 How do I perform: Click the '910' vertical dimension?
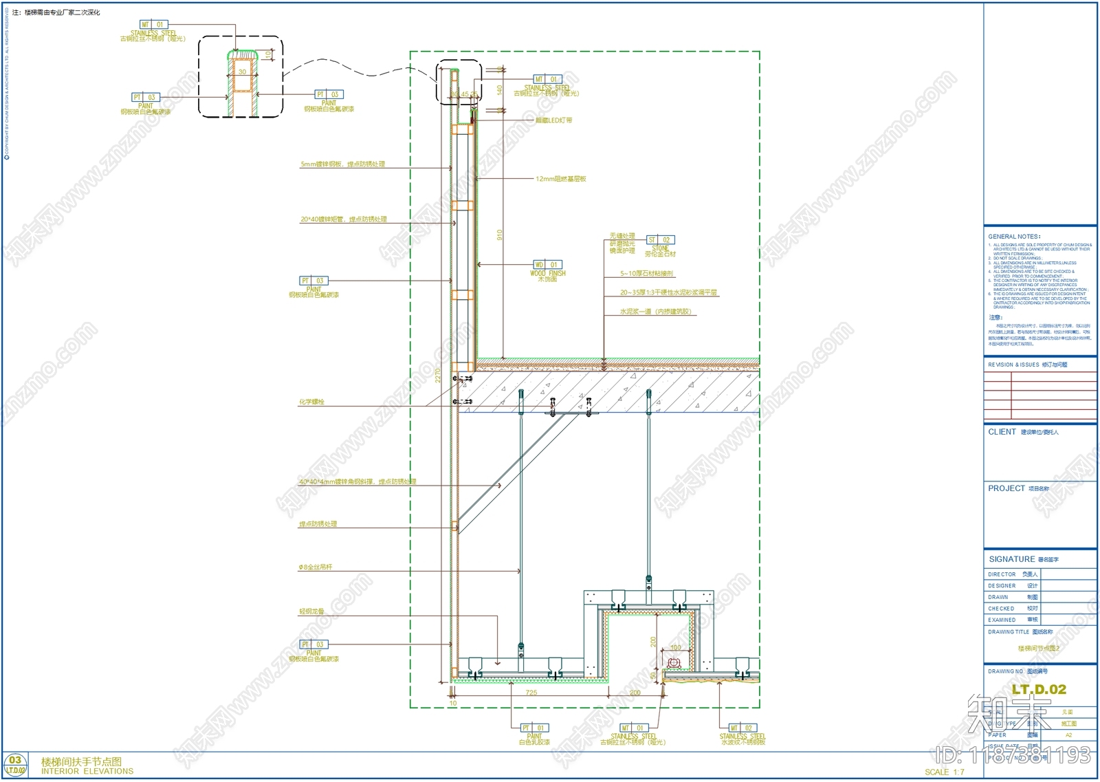[x=500, y=235]
